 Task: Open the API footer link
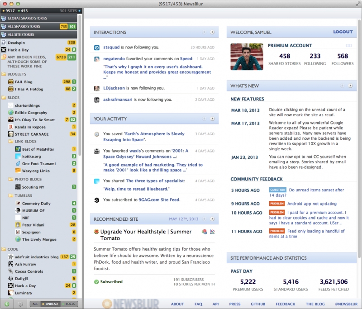coord(216,304)
